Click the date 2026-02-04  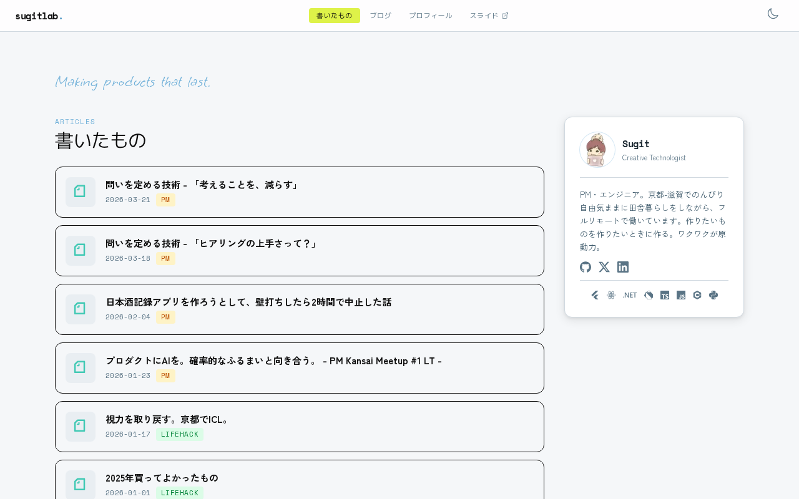coord(128,317)
